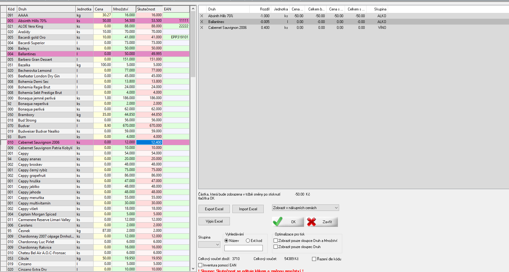Image resolution: width=509 pixels, height=272 pixels.
Task: Check Zobrazit pouze sloupce Druh a Množství
Action: tap(276, 241)
